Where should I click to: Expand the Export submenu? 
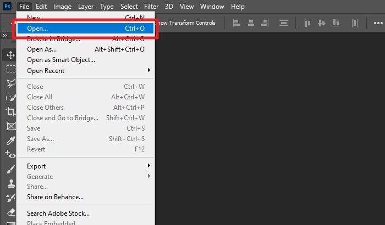pos(149,166)
